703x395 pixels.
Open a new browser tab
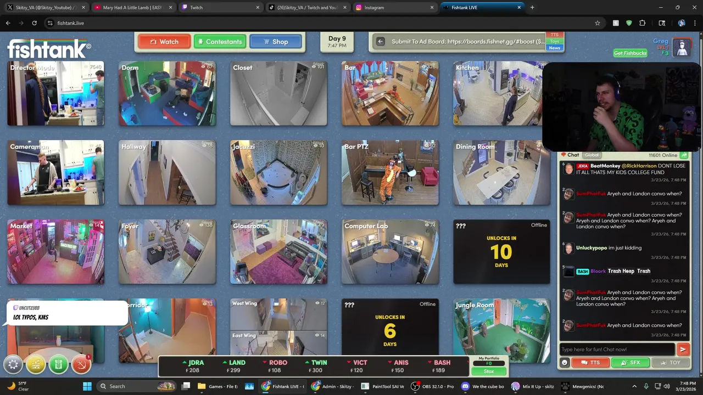(x=532, y=8)
